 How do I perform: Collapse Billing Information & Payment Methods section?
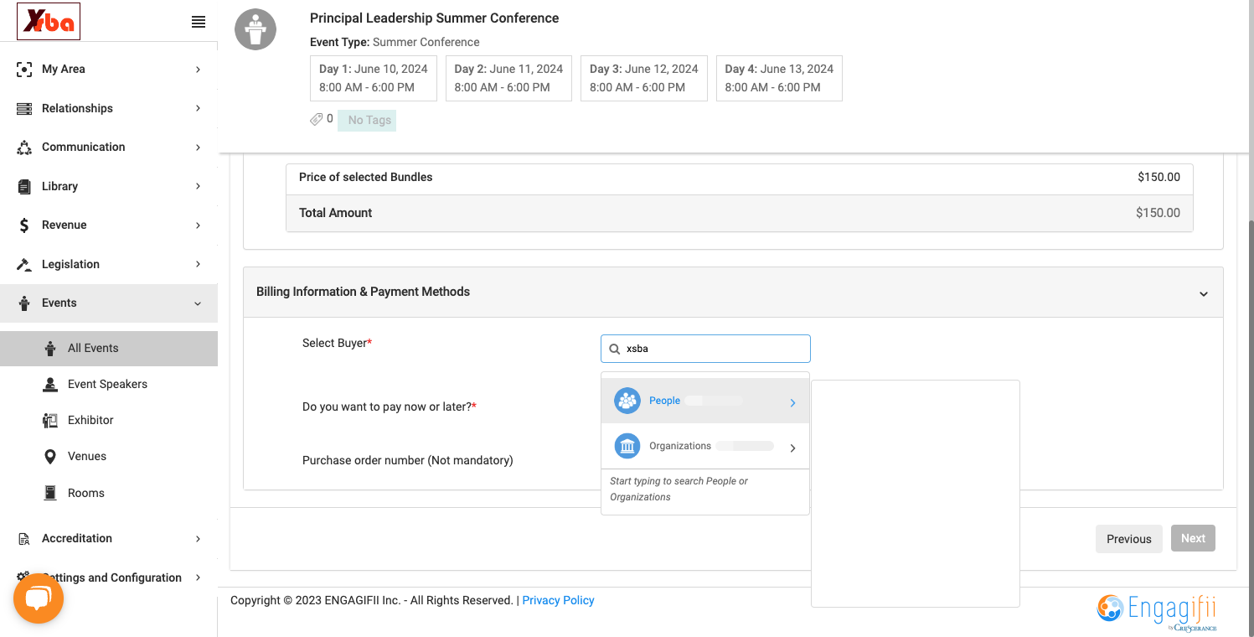pyautogui.click(x=1204, y=294)
